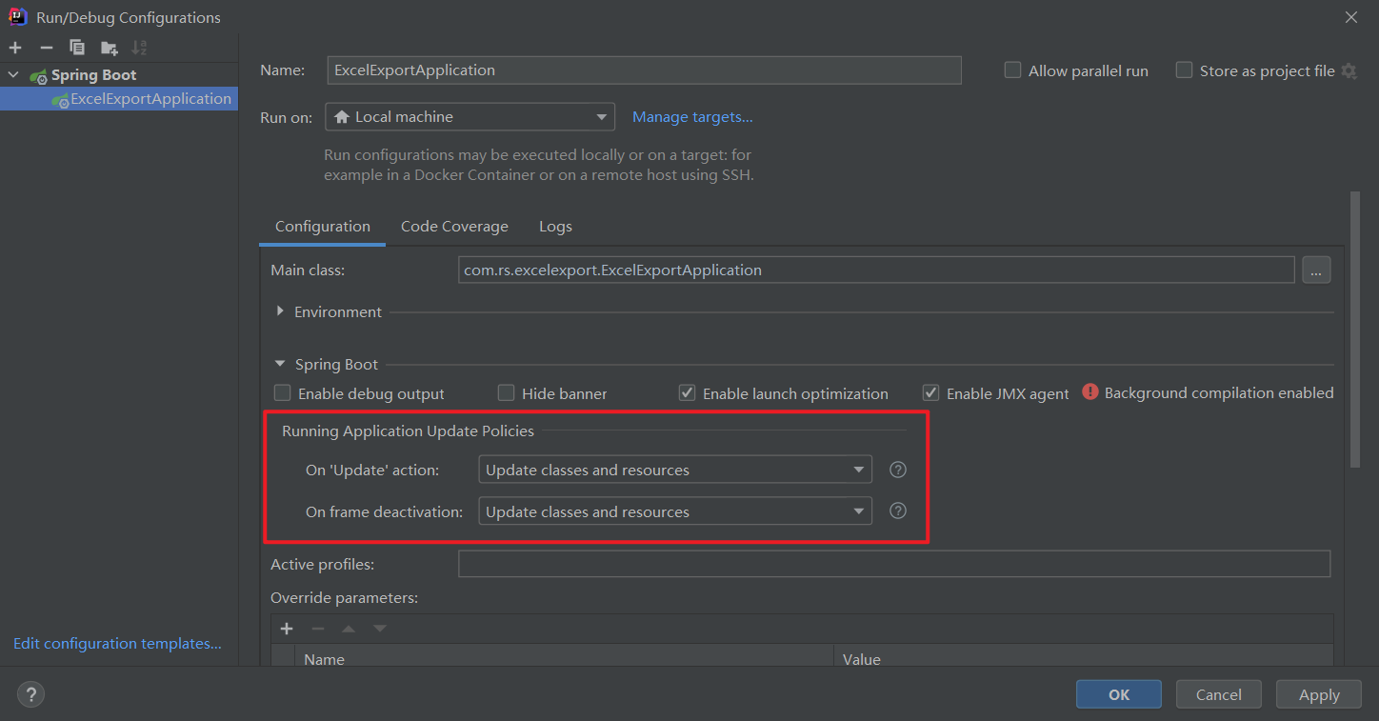Enable Allow parallel run
Screen dimensions: 1379x721
pyautogui.click(x=1013, y=70)
